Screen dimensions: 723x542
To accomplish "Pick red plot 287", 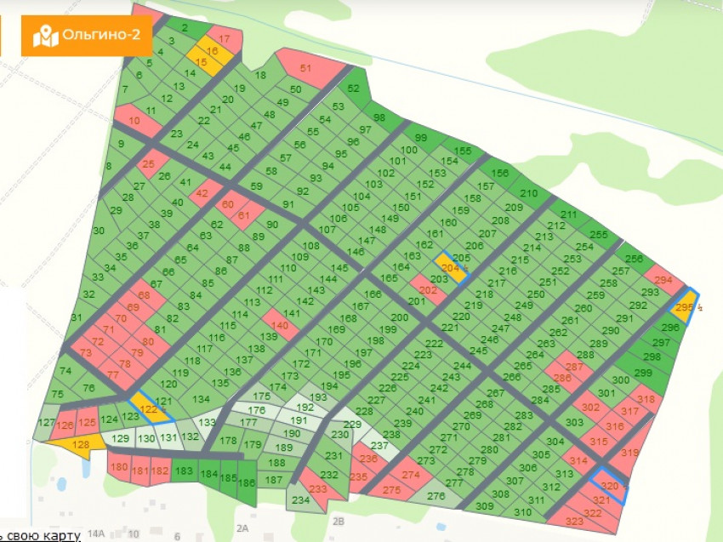I will (x=572, y=369).
